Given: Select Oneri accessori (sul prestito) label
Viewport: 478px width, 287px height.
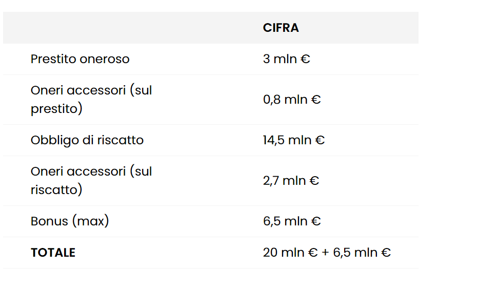Looking at the screenshot, I should 91,99.
